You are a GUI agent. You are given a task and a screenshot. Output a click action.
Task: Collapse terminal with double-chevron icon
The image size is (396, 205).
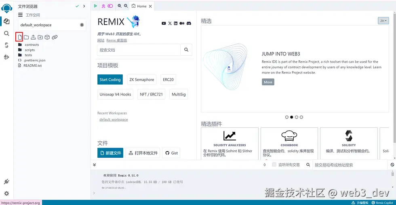[x=95, y=165]
